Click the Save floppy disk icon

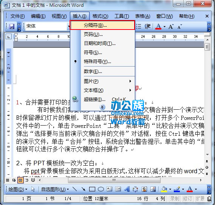12,26
